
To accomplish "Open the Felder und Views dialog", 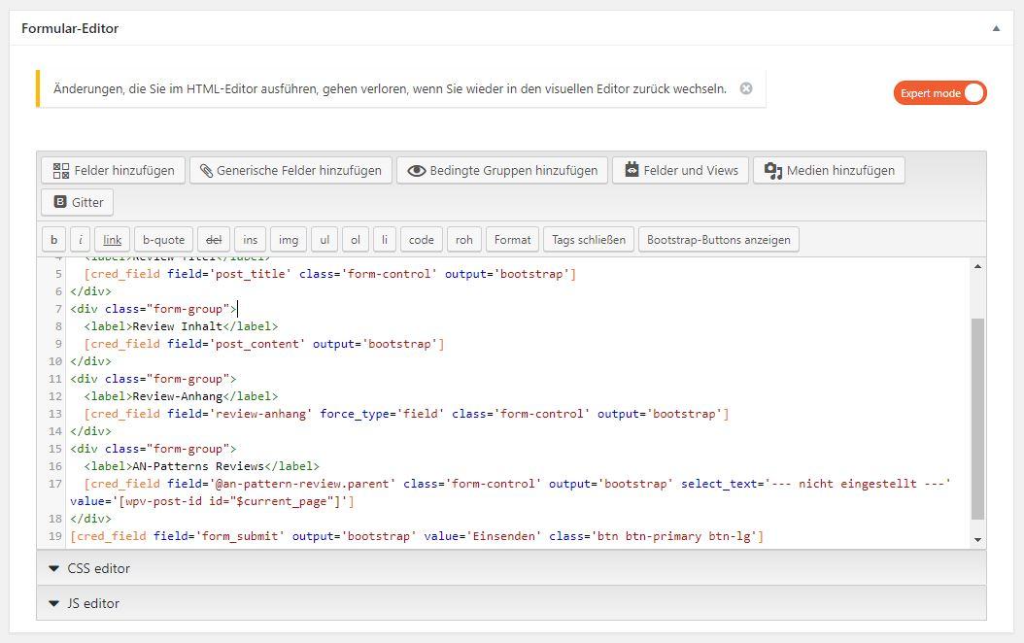I will [x=680, y=170].
